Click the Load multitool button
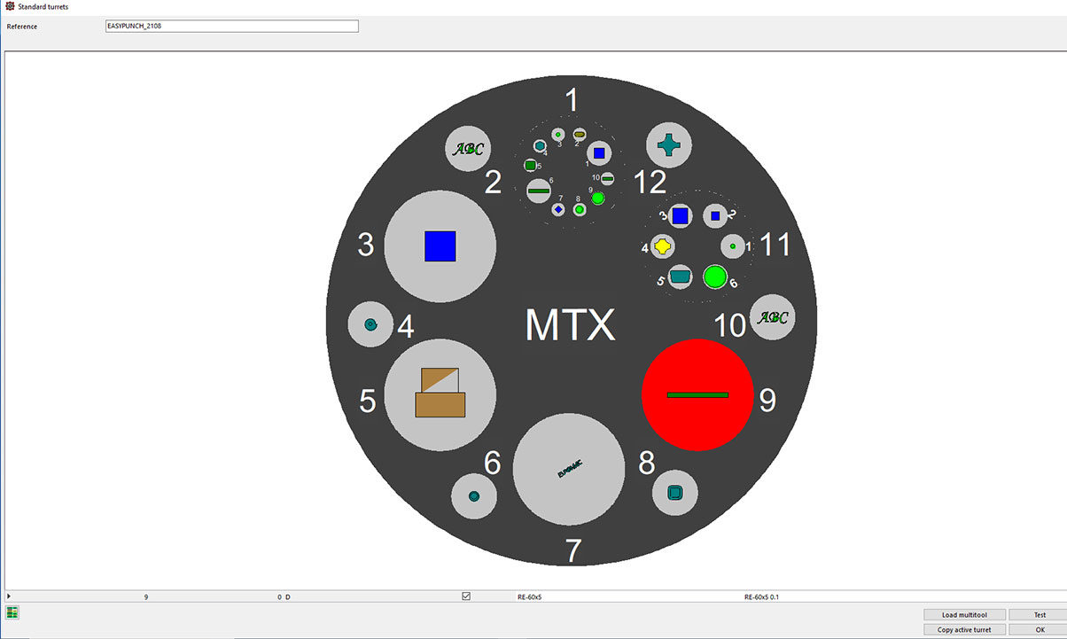Screen dimensions: 1067x639 coord(964,614)
